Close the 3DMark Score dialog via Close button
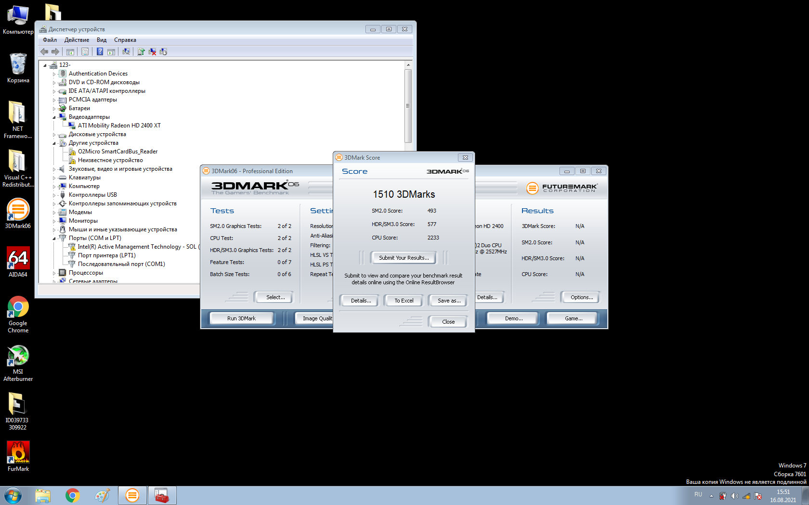Viewport: 809px width, 505px height. pyautogui.click(x=448, y=322)
